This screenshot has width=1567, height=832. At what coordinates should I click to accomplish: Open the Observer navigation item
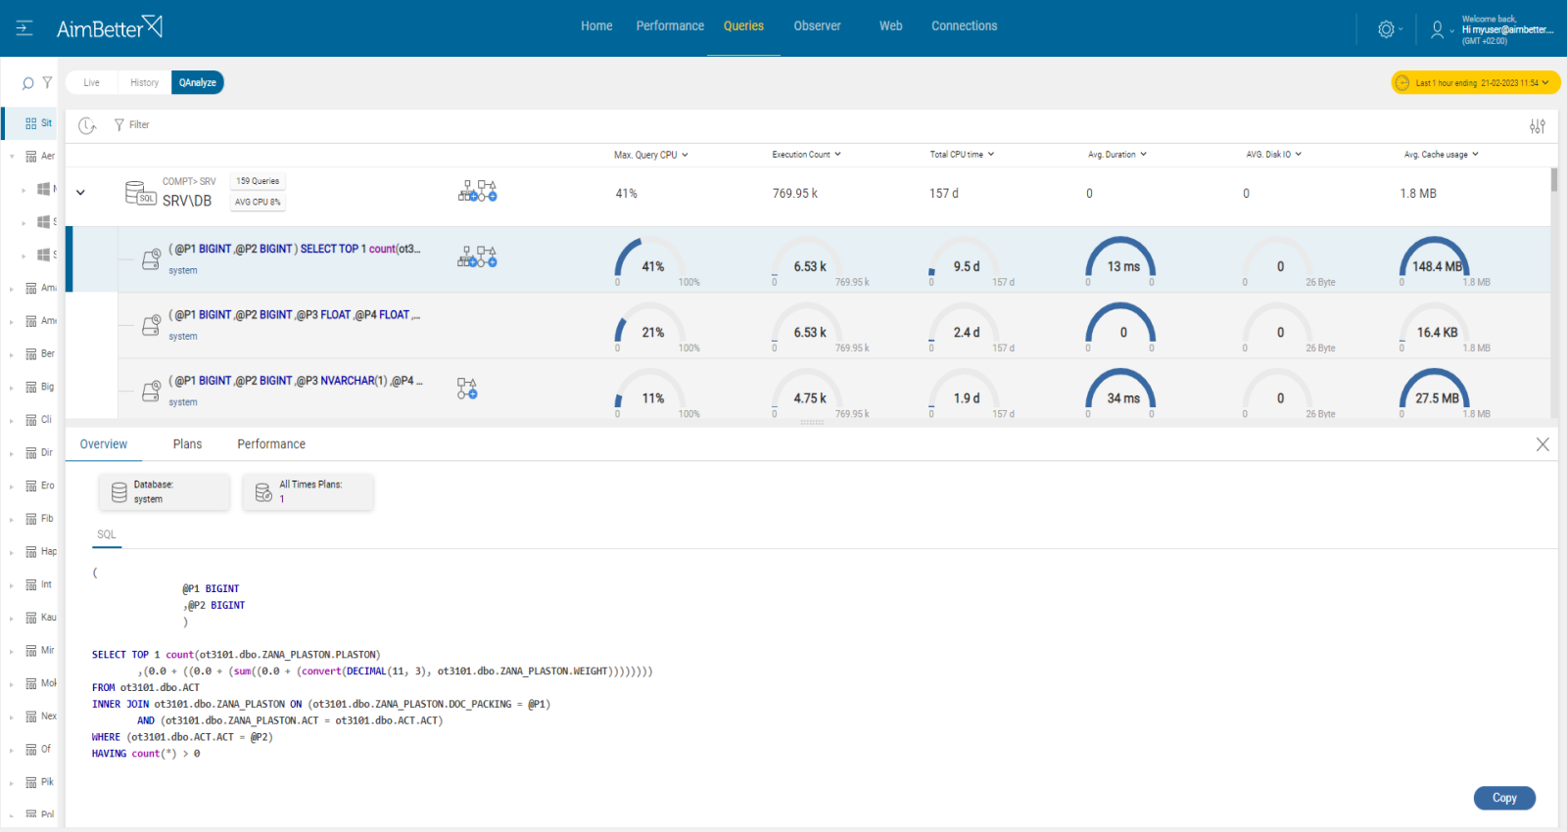[817, 26]
